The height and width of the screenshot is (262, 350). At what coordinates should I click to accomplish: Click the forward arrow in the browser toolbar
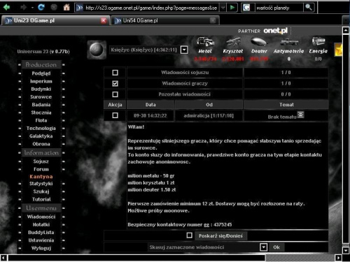point(24,8)
